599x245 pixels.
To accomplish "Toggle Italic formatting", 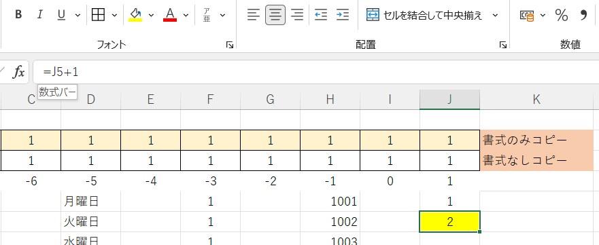I will [x=39, y=15].
